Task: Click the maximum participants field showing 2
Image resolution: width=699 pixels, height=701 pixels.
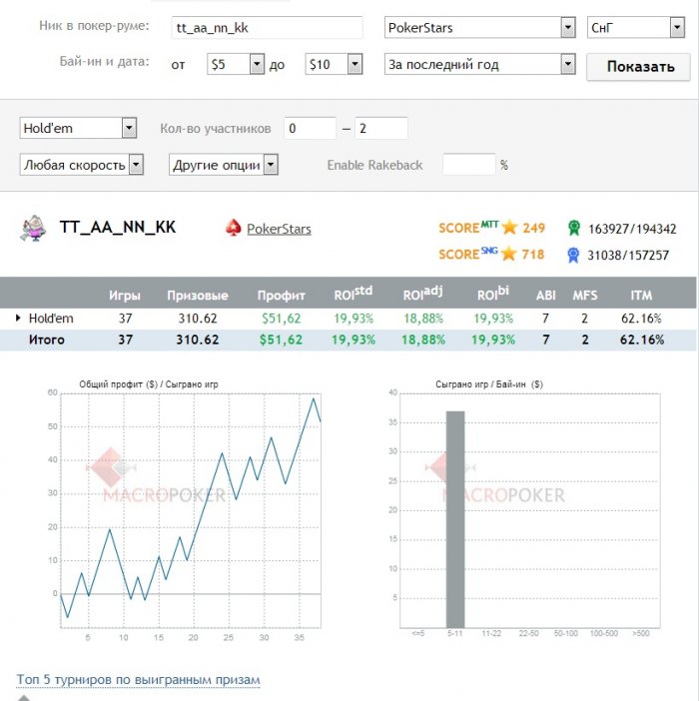Action: point(381,128)
